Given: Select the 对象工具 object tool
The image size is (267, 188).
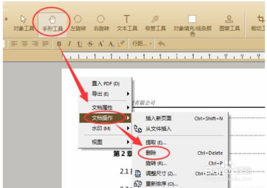Looking at the screenshot, I should tap(24, 23).
